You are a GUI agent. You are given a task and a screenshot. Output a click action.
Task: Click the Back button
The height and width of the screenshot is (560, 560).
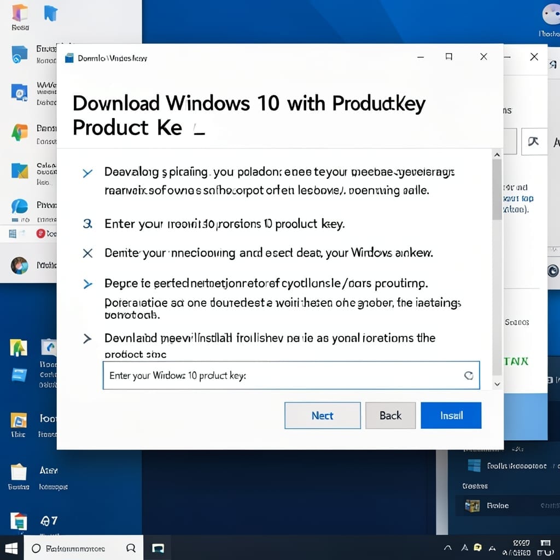point(390,416)
